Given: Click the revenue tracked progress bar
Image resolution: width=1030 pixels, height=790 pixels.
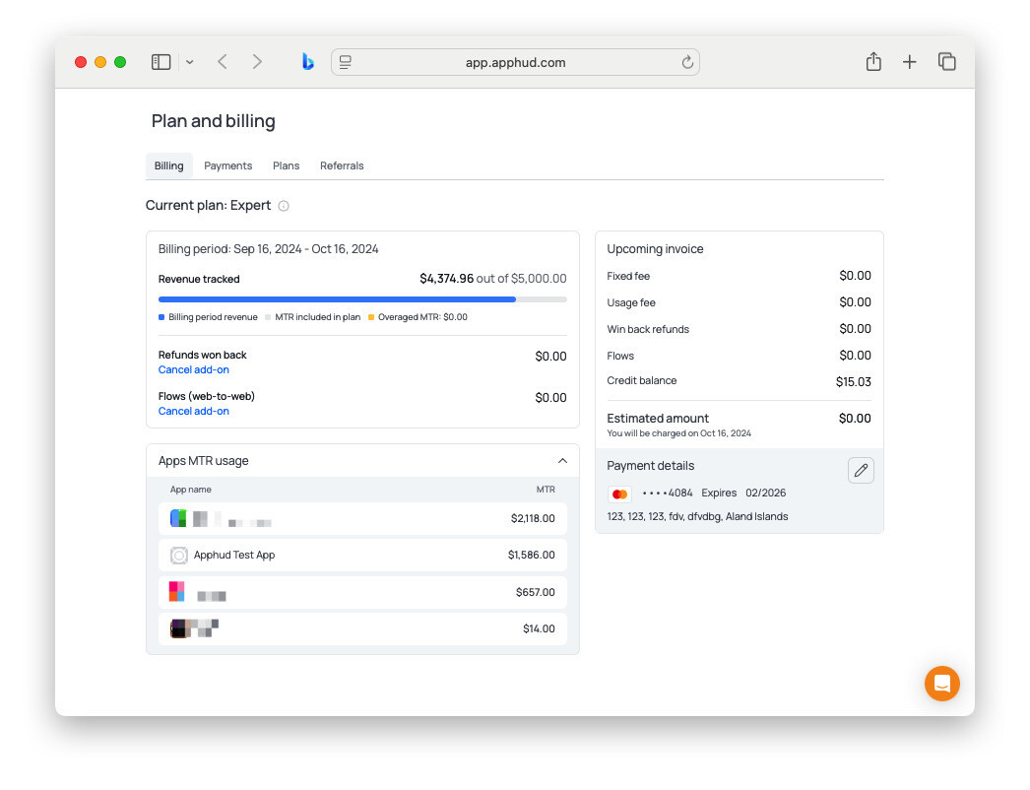Looking at the screenshot, I should (362, 299).
